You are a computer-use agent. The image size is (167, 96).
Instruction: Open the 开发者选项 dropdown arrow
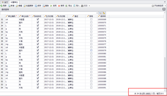[165, 6]
